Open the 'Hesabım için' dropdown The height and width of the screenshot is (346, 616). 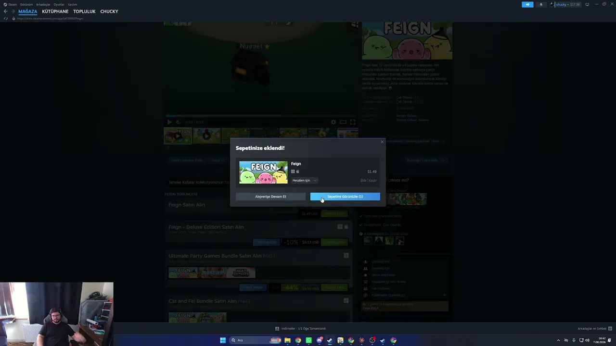coord(304,181)
